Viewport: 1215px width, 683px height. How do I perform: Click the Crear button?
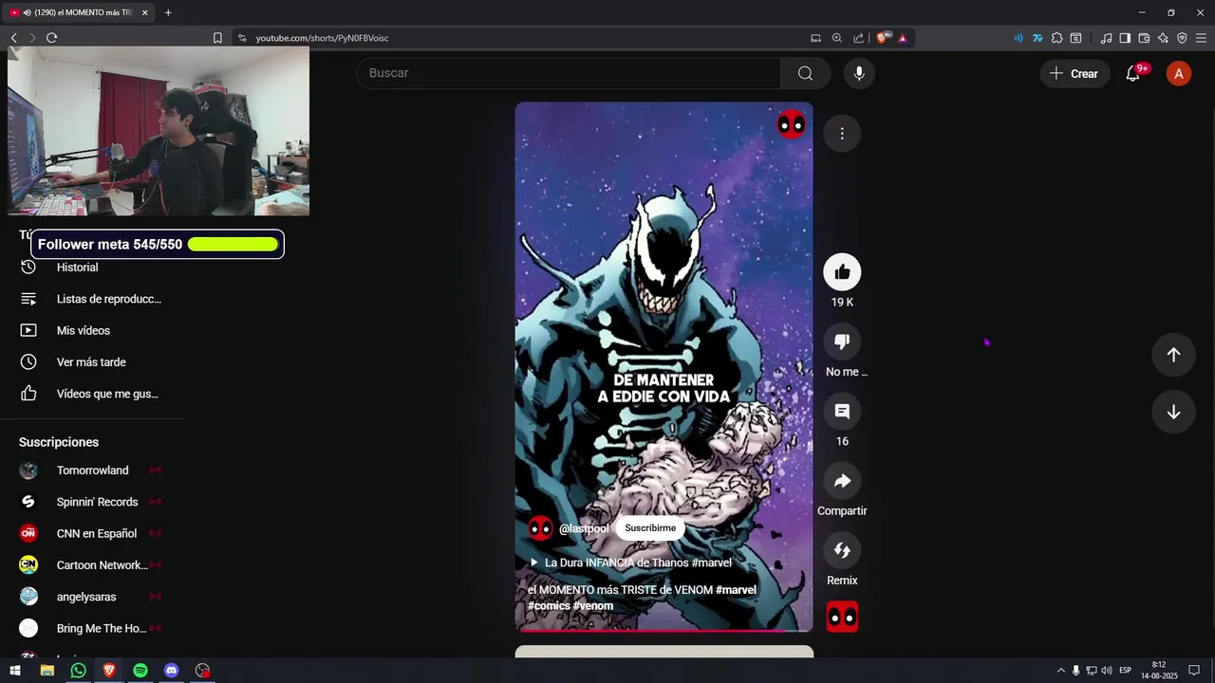pyautogui.click(x=1075, y=73)
